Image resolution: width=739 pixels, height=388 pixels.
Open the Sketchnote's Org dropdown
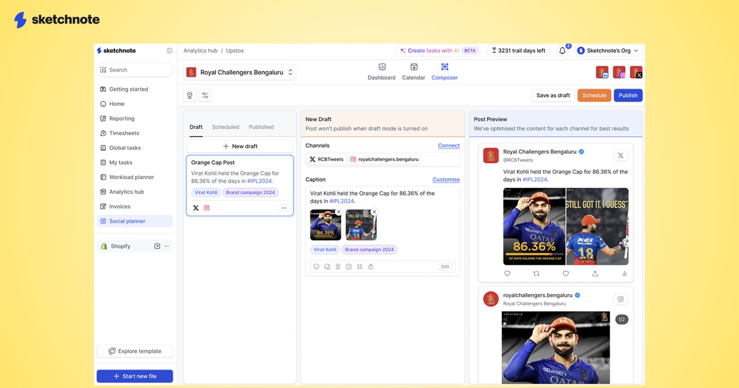coord(608,51)
